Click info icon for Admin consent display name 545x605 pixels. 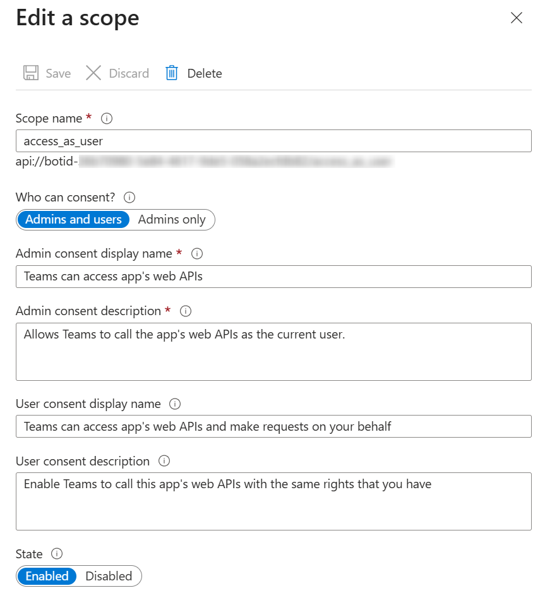(197, 254)
